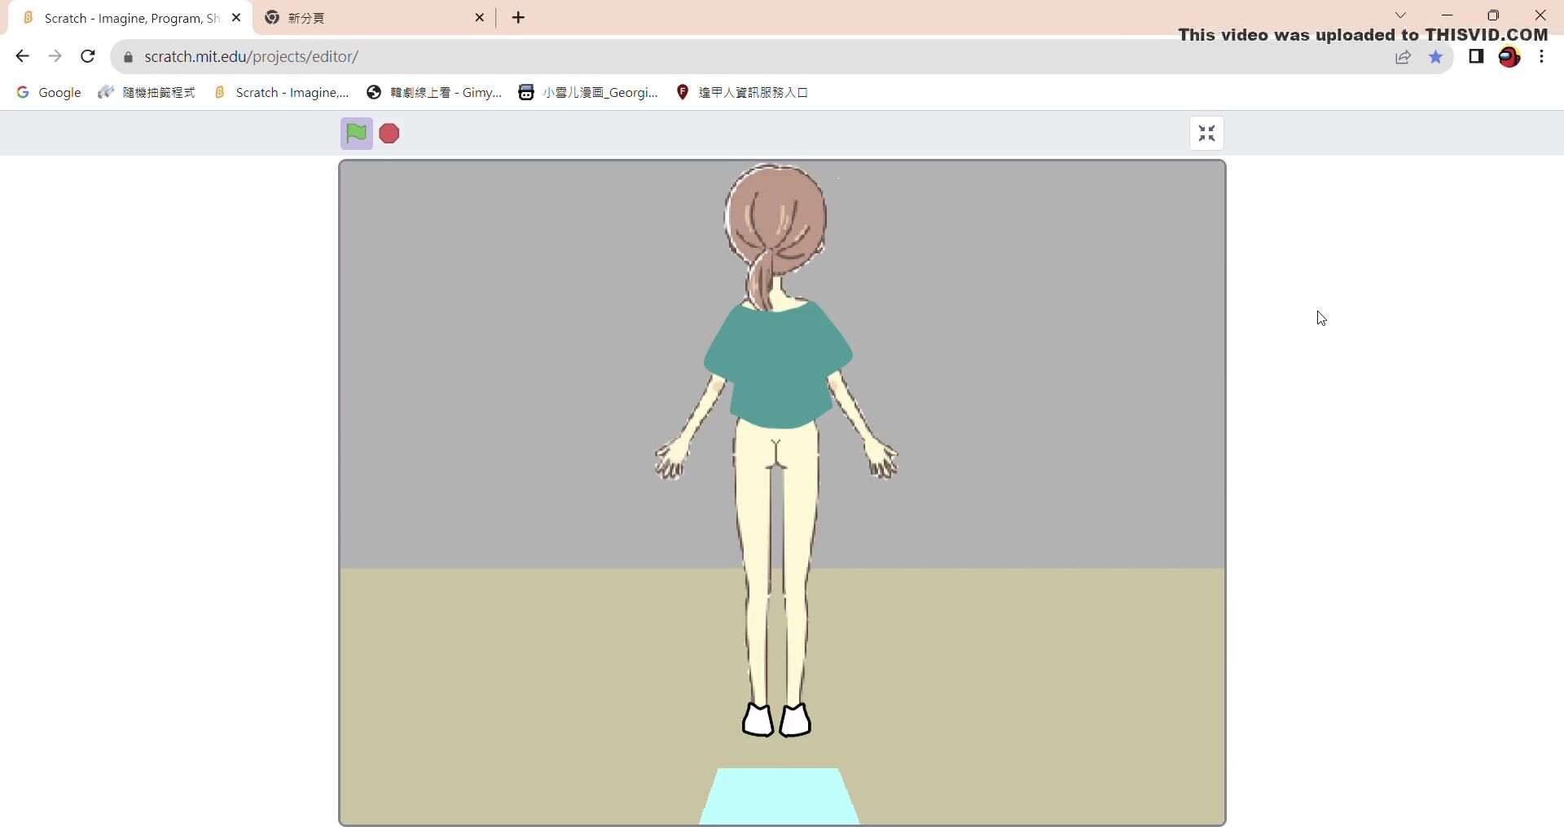This screenshot has width=1564, height=827.
Task: Click the green flag to start project
Action: 356,134
